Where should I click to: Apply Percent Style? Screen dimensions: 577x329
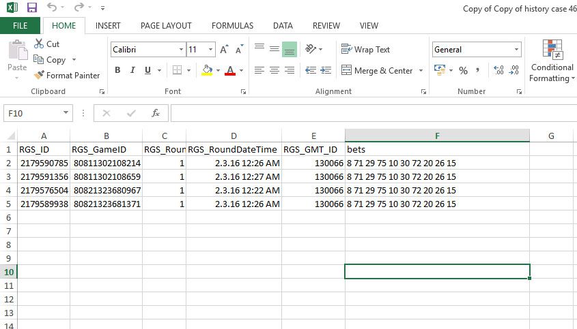tap(463, 71)
